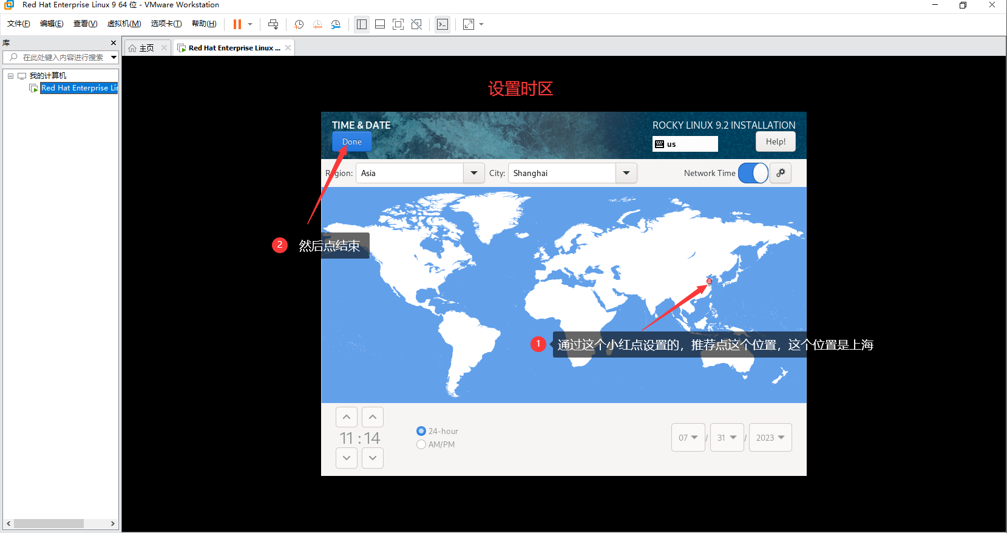
Task: Switch to the 主页 tab
Action: 147,48
